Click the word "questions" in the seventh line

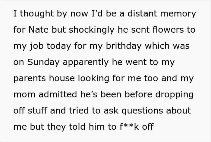pyautogui.click(x=142, y=111)
